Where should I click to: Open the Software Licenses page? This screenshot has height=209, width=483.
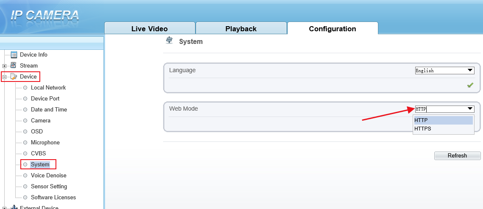[x=53, y=197]
